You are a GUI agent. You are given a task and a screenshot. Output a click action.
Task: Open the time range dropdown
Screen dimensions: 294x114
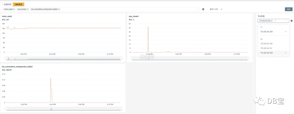216,9
